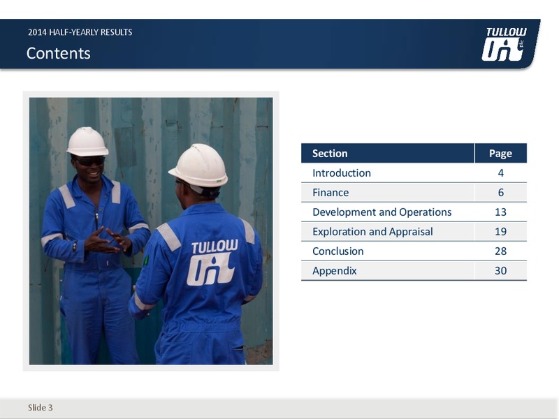The width and height of the screenshot is (559, 419).
Task: Click page number 4 for Introduction
Action: pyautogui.click(x=500, y=172)
